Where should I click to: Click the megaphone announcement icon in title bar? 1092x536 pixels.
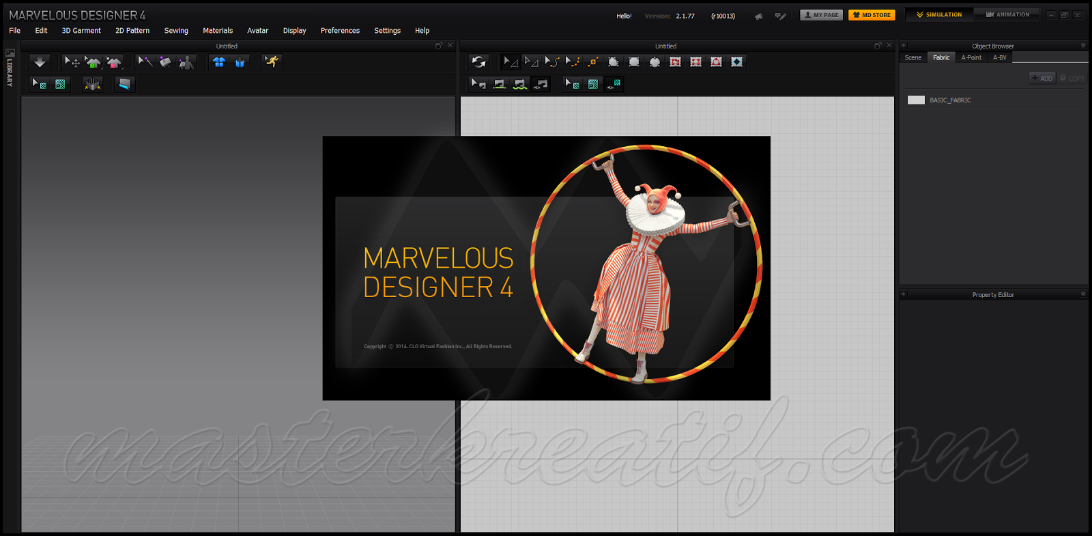point(759,16)
